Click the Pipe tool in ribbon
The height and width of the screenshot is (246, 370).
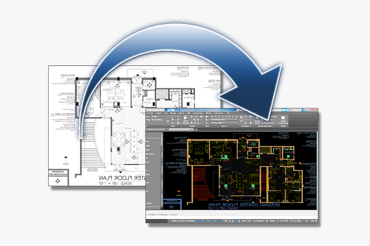(x=155, y=117)
